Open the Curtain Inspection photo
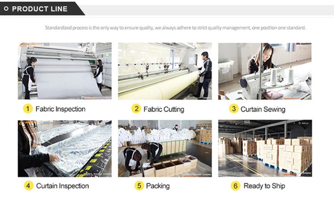Viewport: 334px width, 203px height. [64, 149]
